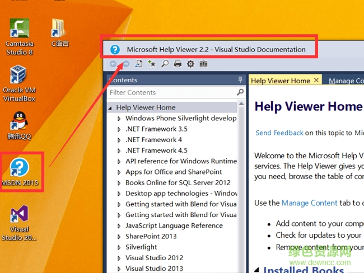Collapse the Help Viewer Home root node
This screenshot has width=364, height=273.
[111, 108]
